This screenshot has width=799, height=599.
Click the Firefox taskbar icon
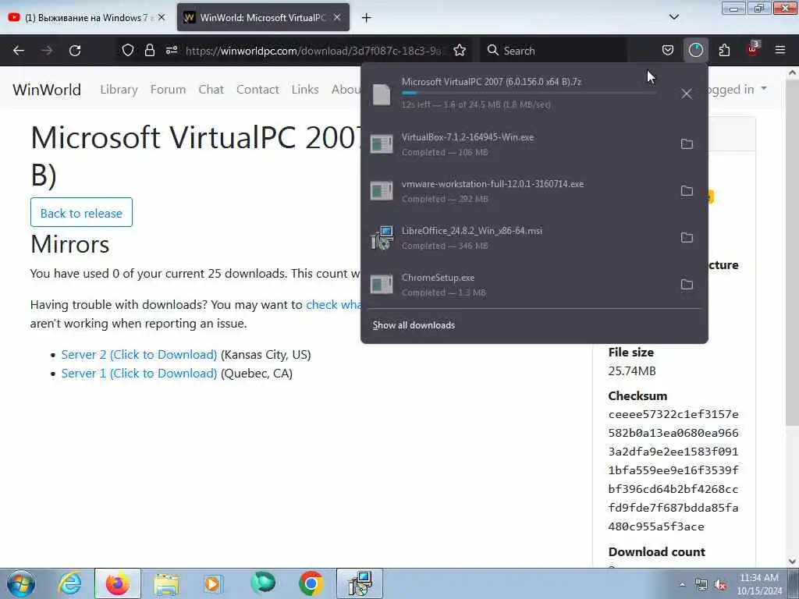tap(118, 583)
